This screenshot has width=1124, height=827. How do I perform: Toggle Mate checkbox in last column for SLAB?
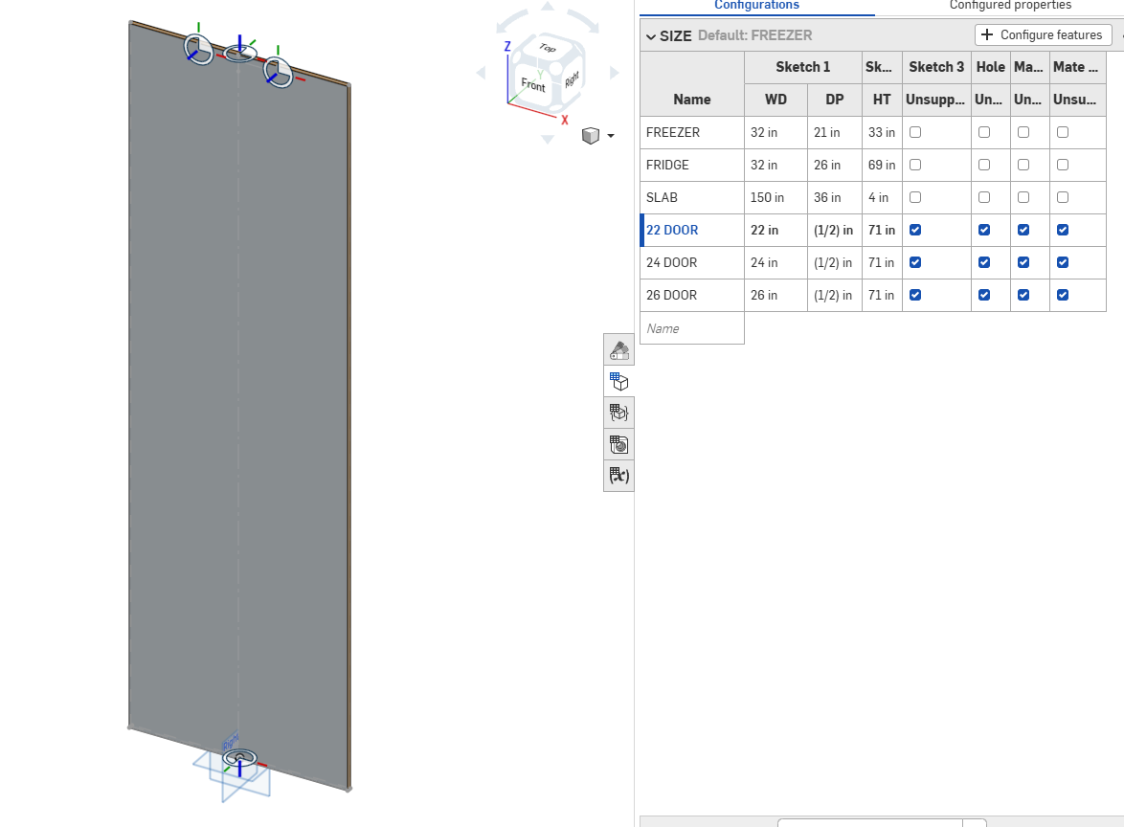tap(1063, 197)
